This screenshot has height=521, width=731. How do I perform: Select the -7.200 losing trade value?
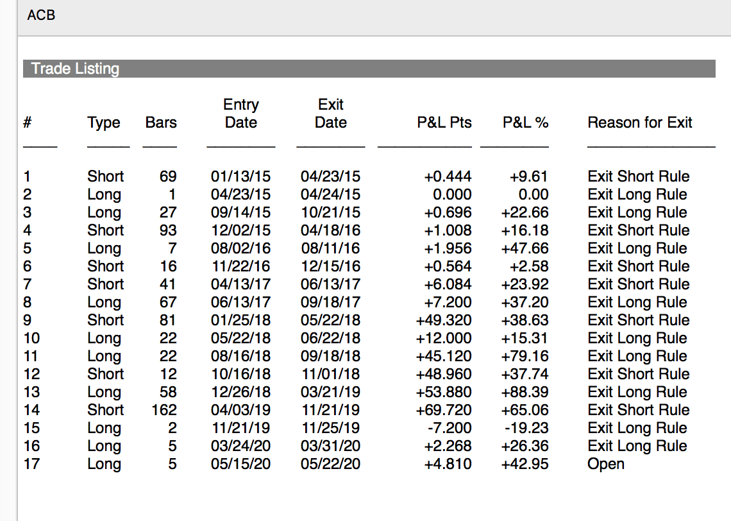[x=449, y=428]
